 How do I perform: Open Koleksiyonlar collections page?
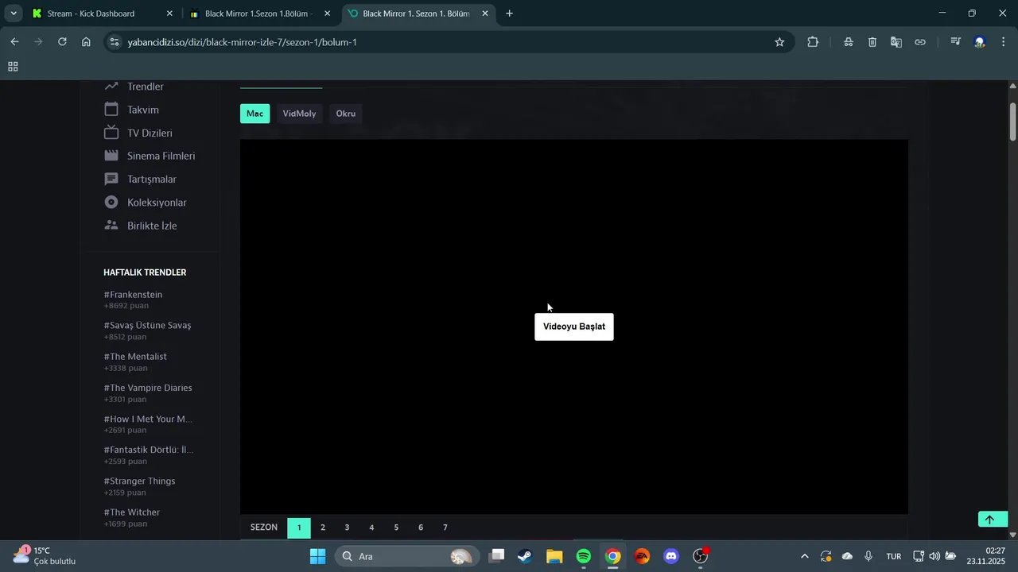click(x=157, y=203)
